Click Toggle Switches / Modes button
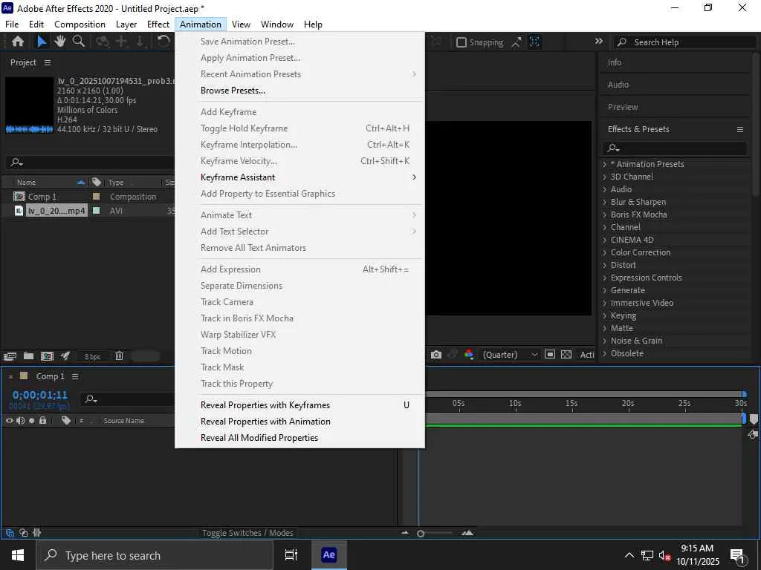Screen dimensions: 761x570 coord(248,533)
